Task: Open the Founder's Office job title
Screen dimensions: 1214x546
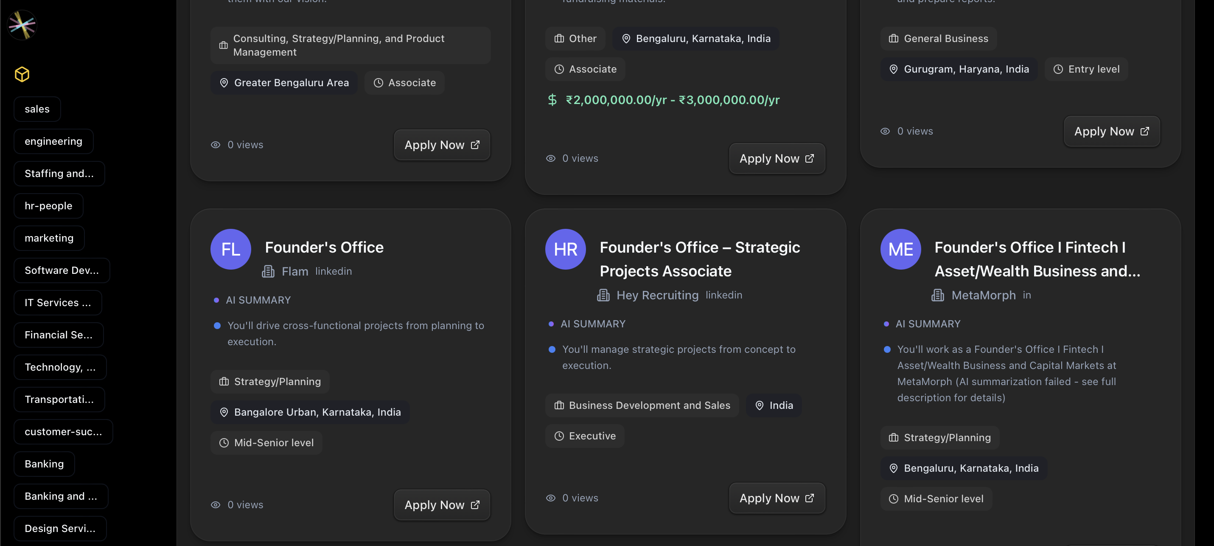Action: (324, 248)
